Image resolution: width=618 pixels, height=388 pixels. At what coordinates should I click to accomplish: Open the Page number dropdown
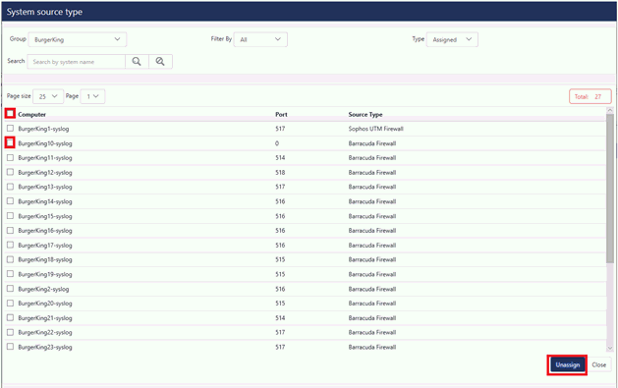tap(92, 96)
